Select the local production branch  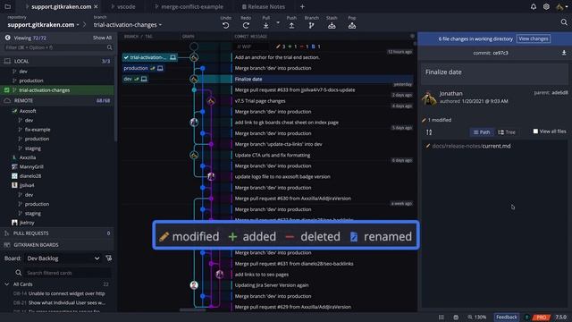pyautogui.click(x=31, y=80)
